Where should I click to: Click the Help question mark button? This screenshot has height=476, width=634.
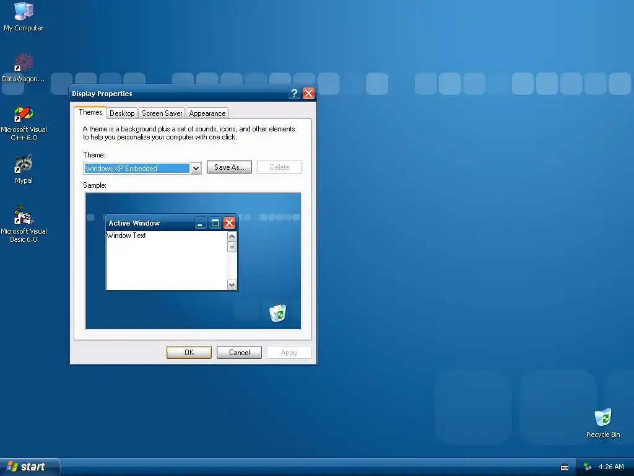point(294,94)
